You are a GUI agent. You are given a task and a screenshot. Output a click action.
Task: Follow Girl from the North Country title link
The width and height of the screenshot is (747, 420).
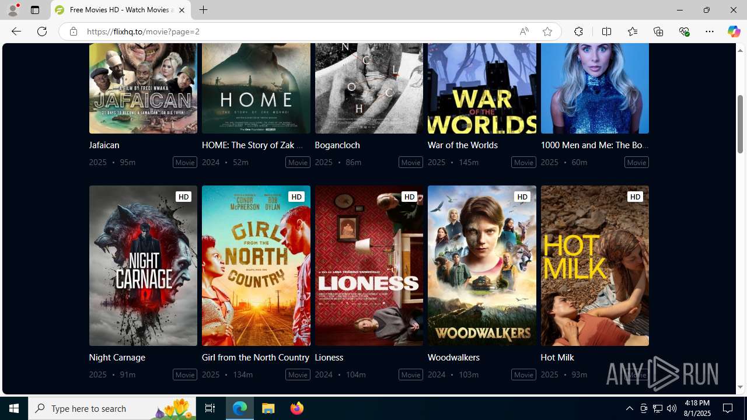coord(256,357)
